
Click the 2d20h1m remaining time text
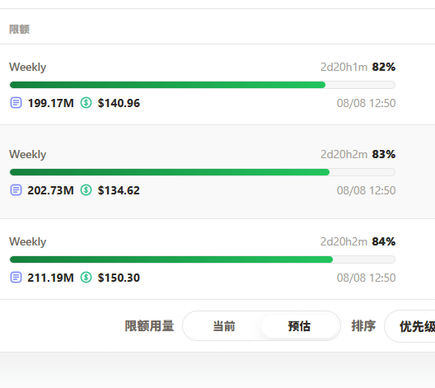click(x=344, y=67)
